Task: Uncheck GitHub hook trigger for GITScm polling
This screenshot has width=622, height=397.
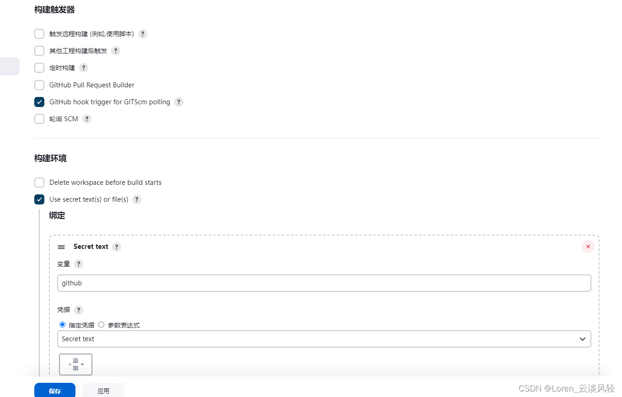Action: coord(39,102)
